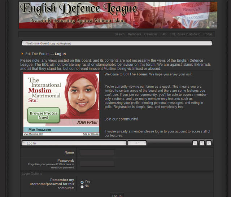
Task: Click the Register link in welcome bar
Action: tap(65, 44)
